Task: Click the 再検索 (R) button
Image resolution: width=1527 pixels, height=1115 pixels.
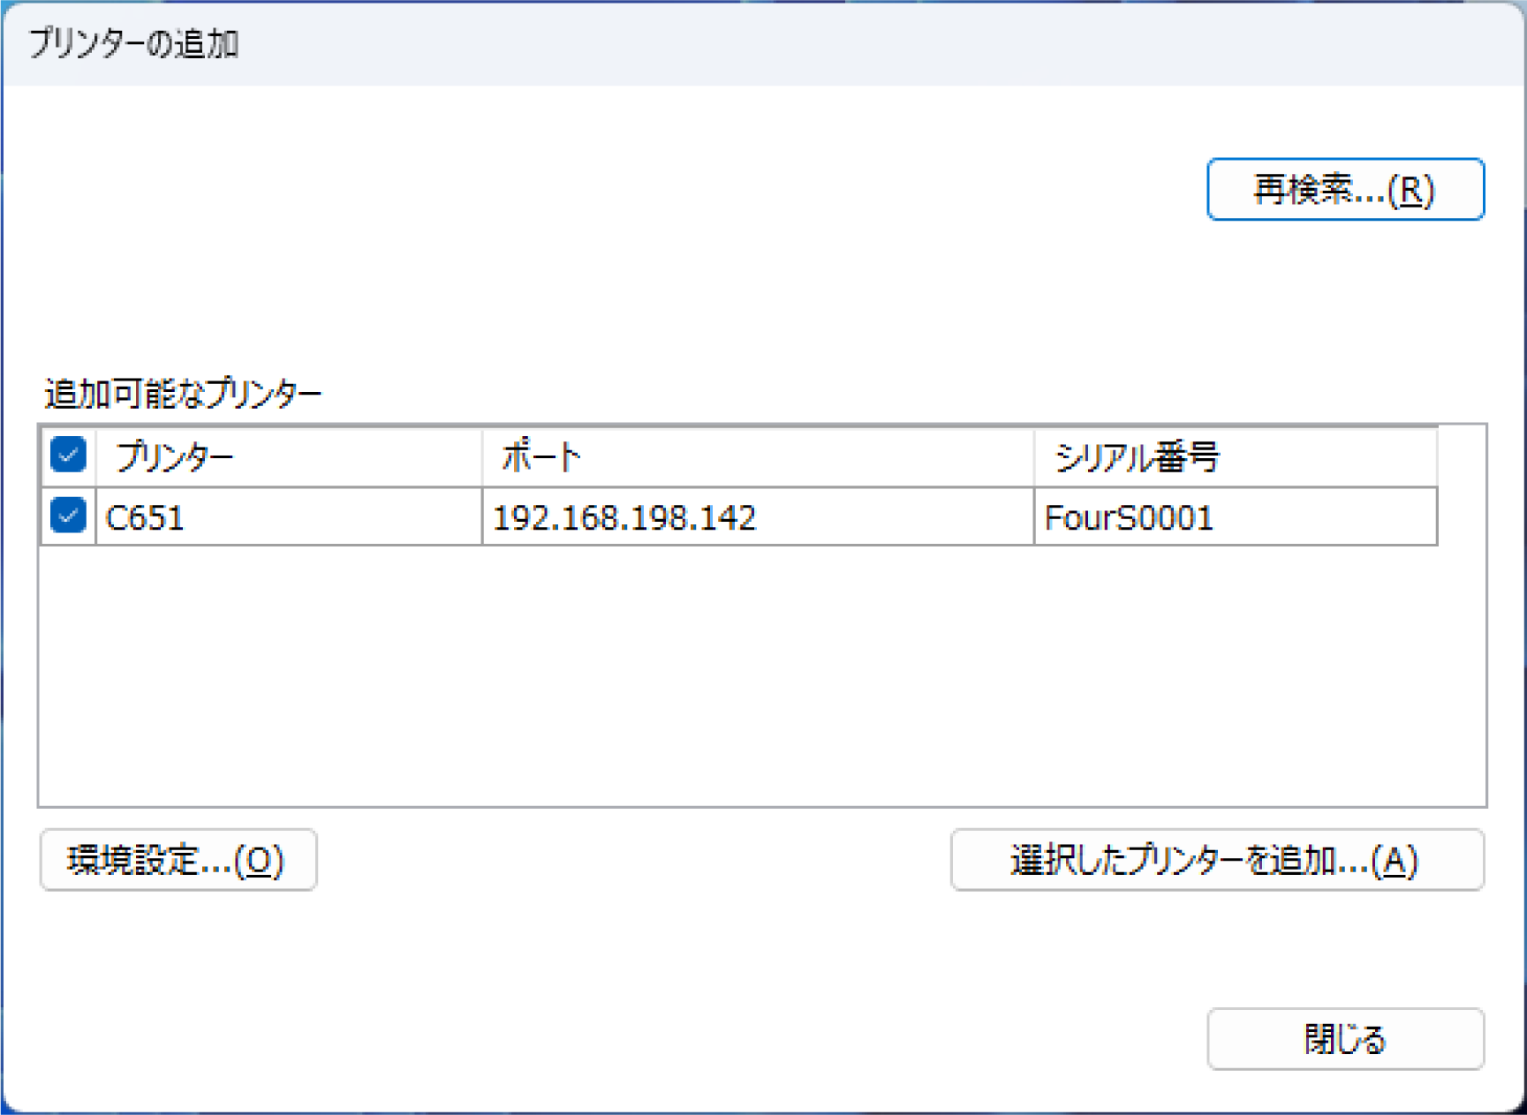Action: pos(1344,190)
